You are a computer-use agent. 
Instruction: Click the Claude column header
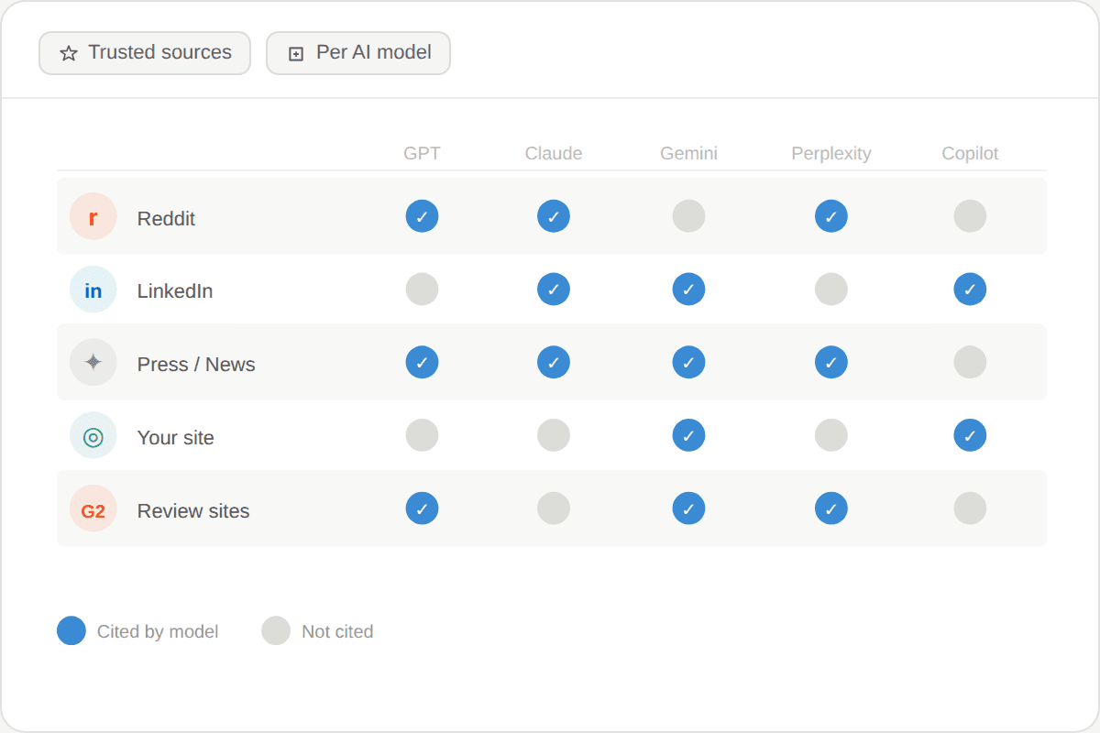click(554, 153)
